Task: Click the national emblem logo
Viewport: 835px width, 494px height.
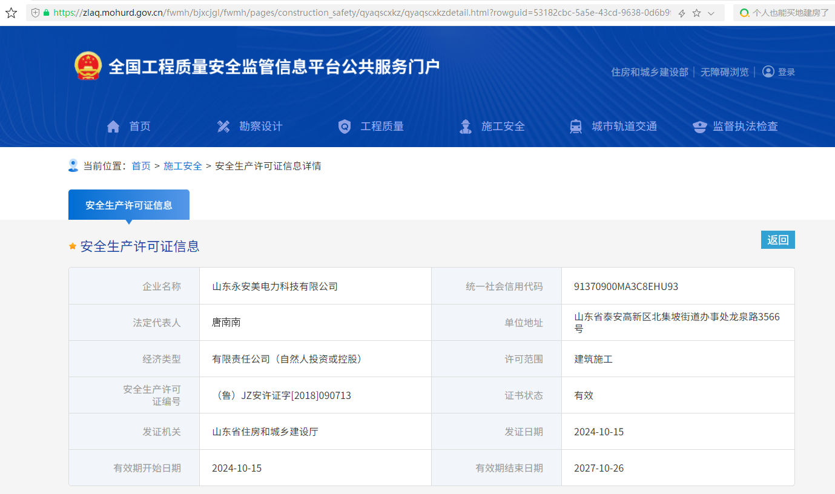Action: (x=88, y=66)
